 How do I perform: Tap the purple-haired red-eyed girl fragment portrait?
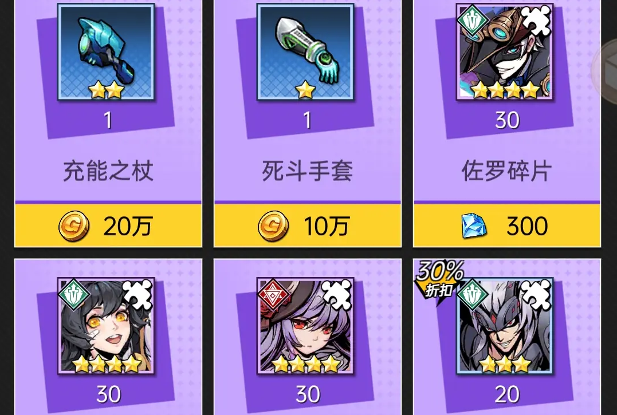[305, 326]
